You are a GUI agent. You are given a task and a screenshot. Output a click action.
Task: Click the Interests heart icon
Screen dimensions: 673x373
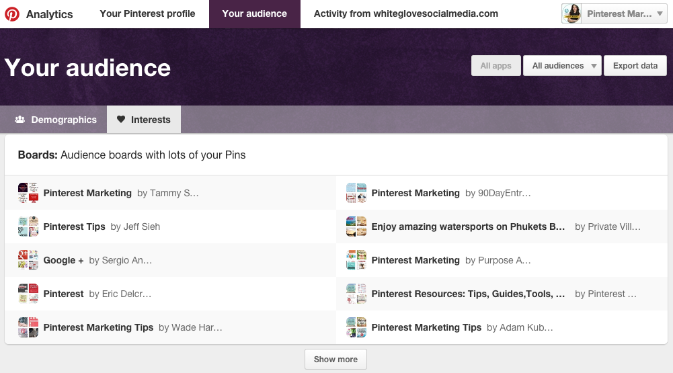pos(121,120)
